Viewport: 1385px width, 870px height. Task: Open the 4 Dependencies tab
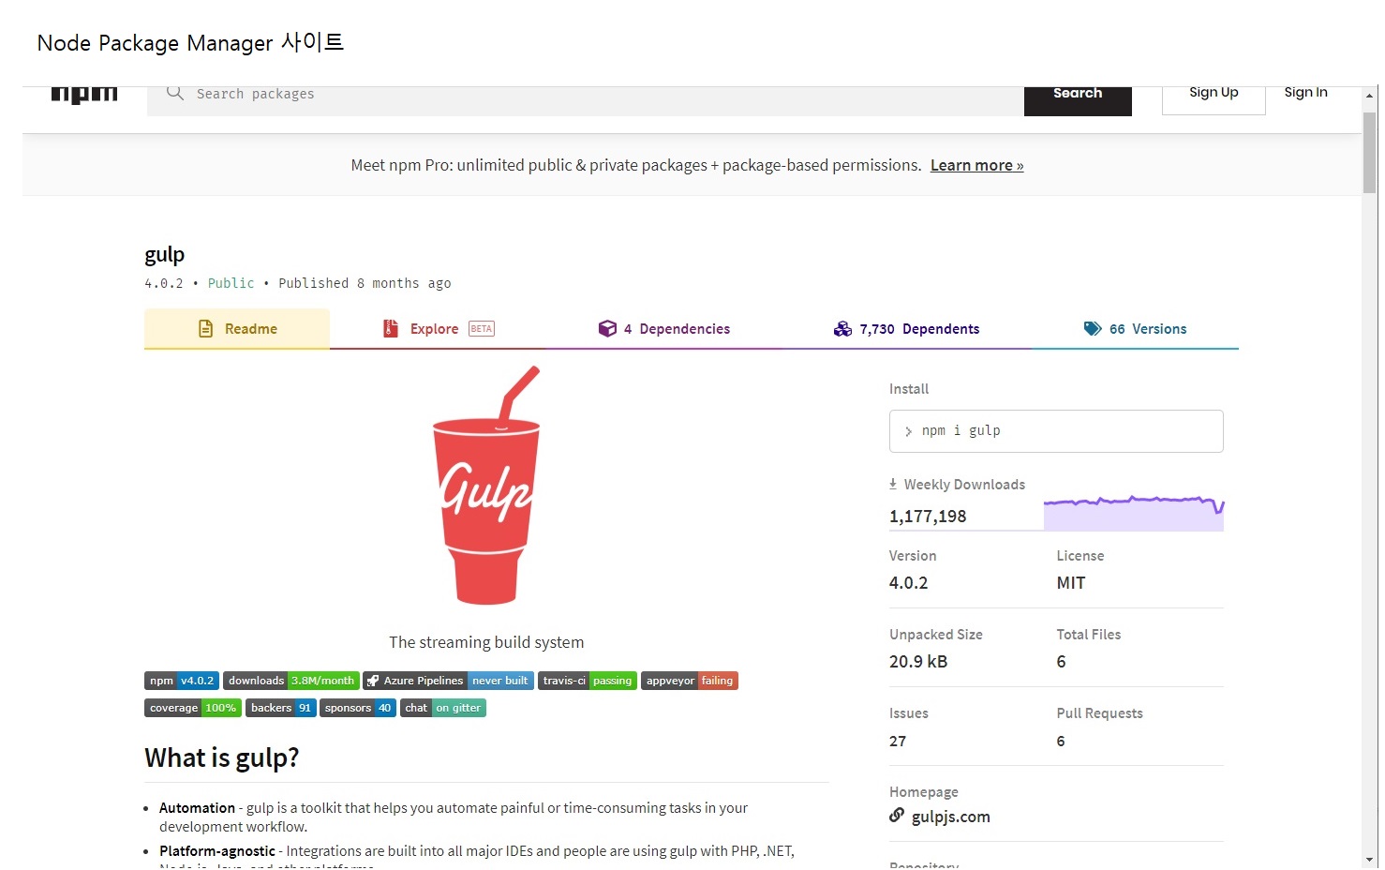click(664, 329)
